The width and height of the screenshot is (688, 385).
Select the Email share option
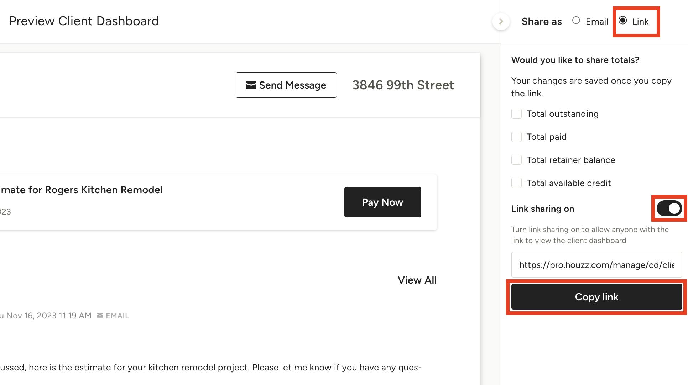click(576, 21)
